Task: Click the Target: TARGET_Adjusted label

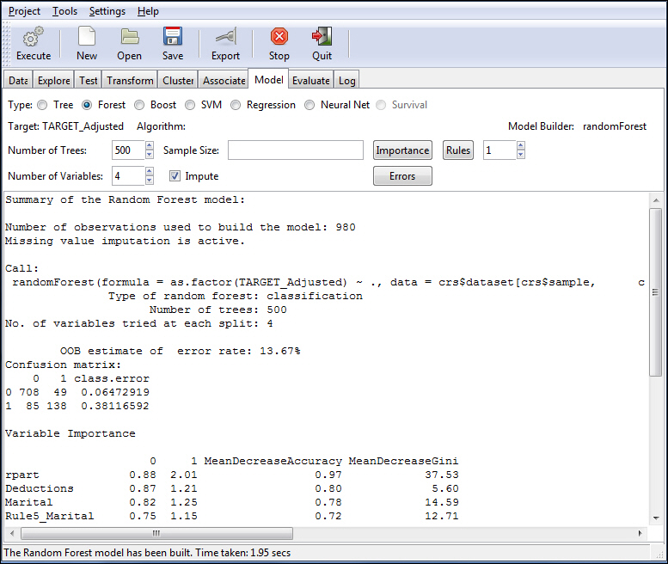Action: 65,126
